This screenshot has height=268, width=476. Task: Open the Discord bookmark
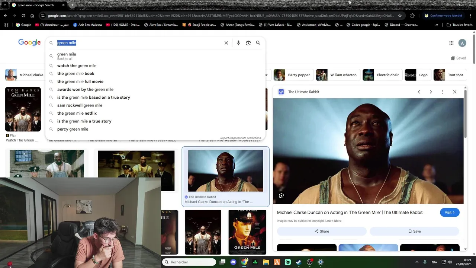coord(402,25)
